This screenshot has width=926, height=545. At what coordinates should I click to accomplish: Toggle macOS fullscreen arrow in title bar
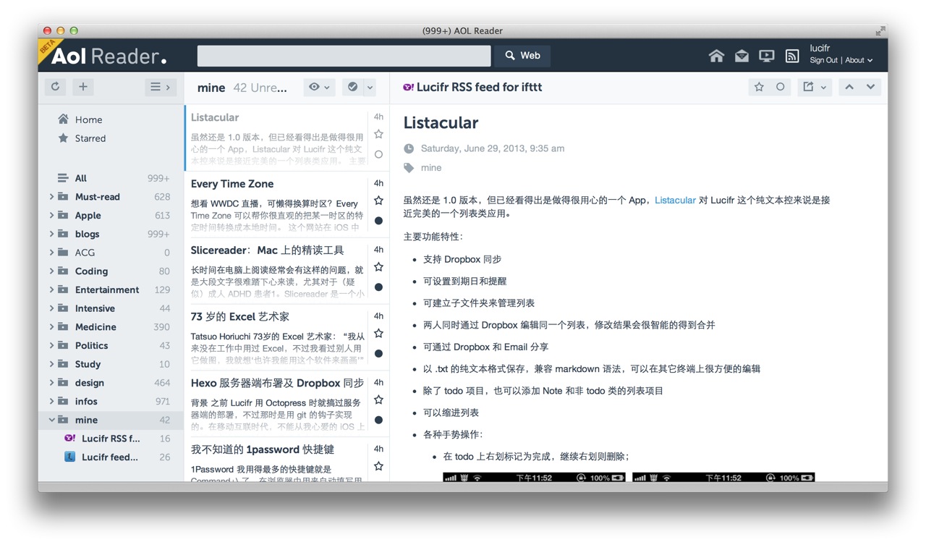pos(880,30)
